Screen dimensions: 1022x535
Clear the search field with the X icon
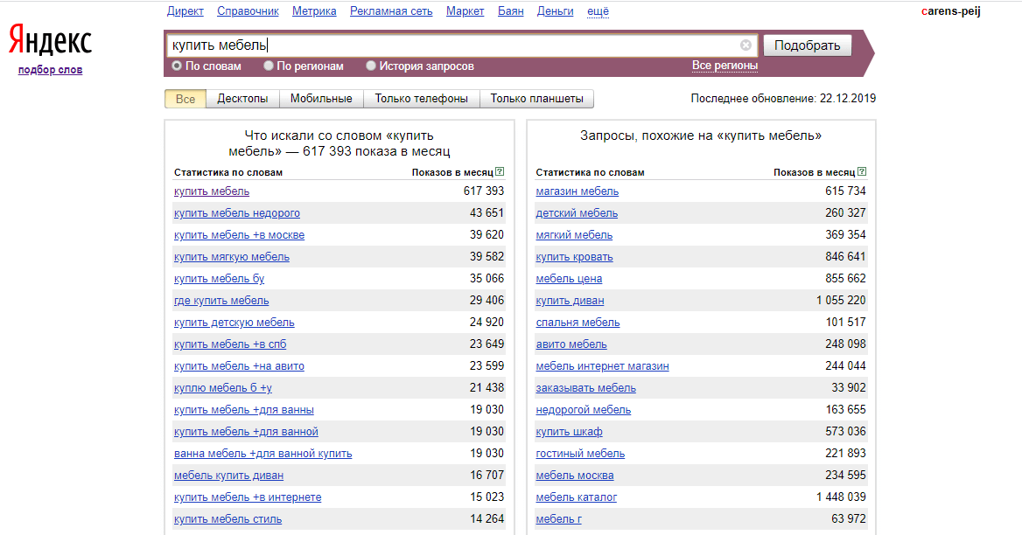tap(745, 45)
